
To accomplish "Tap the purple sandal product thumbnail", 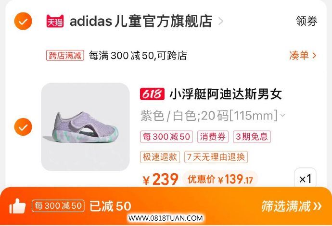I will pos(85,127).
